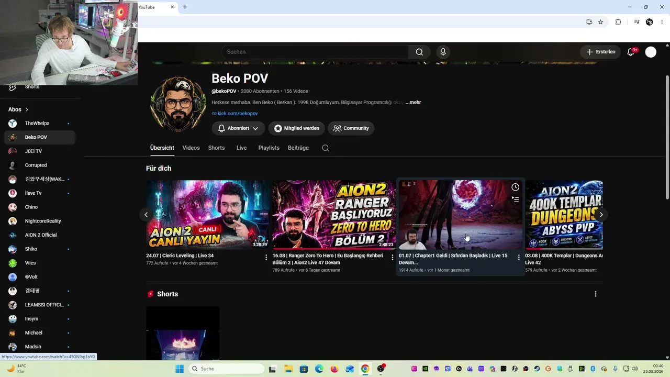Image resolution: width=670 pixels, height=377 pixels.
Task: Open Shiko channel in sidebar
Action: (x=40, y=249)
